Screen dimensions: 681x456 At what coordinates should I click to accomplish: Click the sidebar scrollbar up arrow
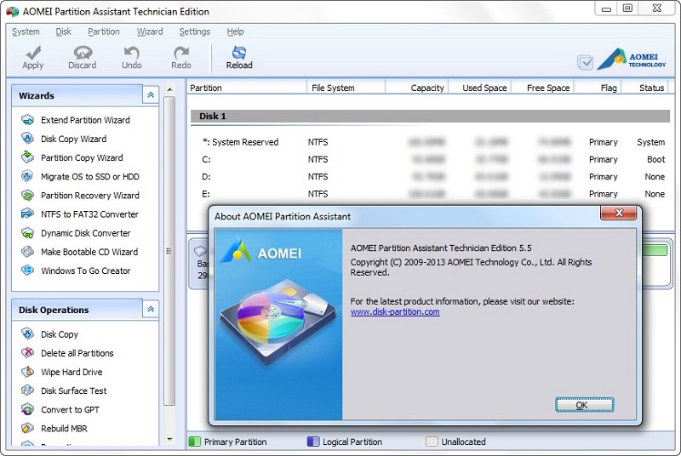(169, 89)
